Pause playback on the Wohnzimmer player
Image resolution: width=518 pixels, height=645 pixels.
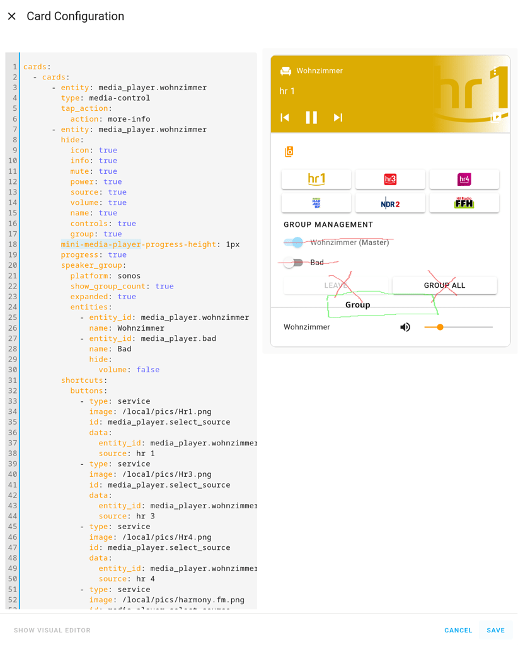(x=311, y=117)
